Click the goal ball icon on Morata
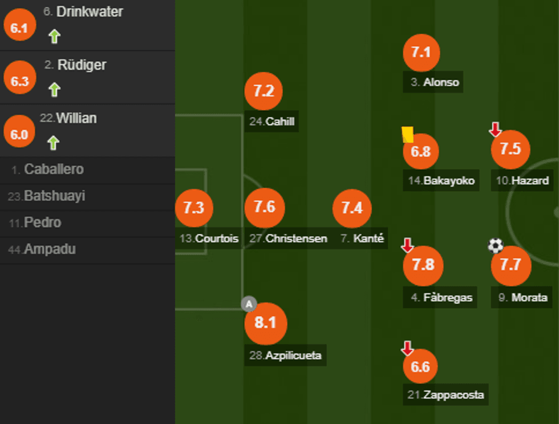The width and height of the screenshot is (559, 424). coord(496,246)
